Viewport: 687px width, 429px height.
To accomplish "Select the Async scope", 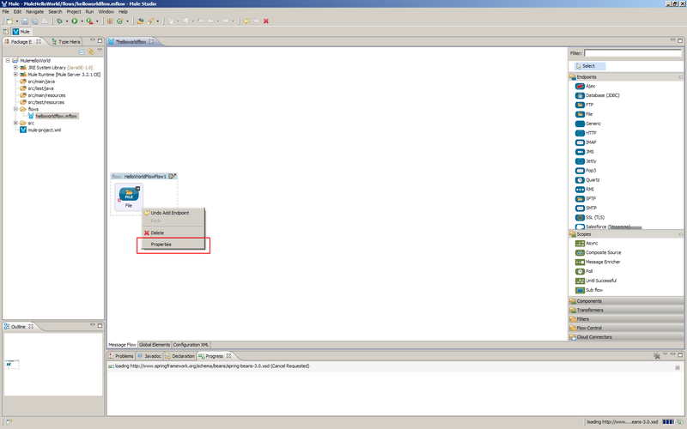I will 587,244.
